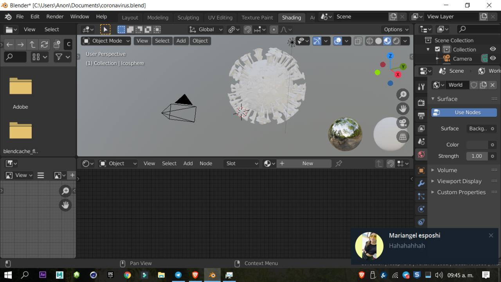Viewport: 501px width, 282px height.
Task: Open the Modifier wrench properties tab
Action: click(x=421, y=183)
